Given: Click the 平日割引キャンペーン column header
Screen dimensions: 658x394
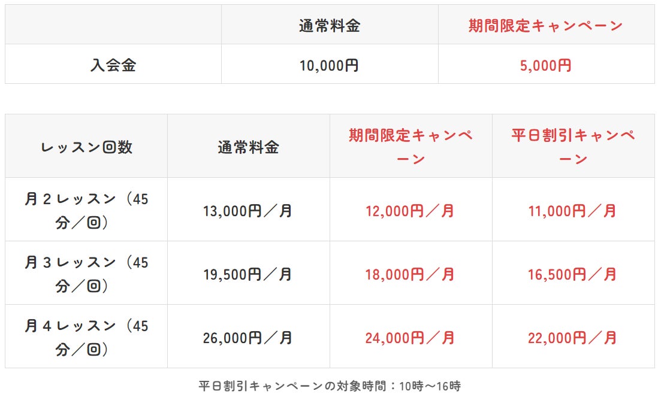Looking at the screenshot, I should 573,147.
